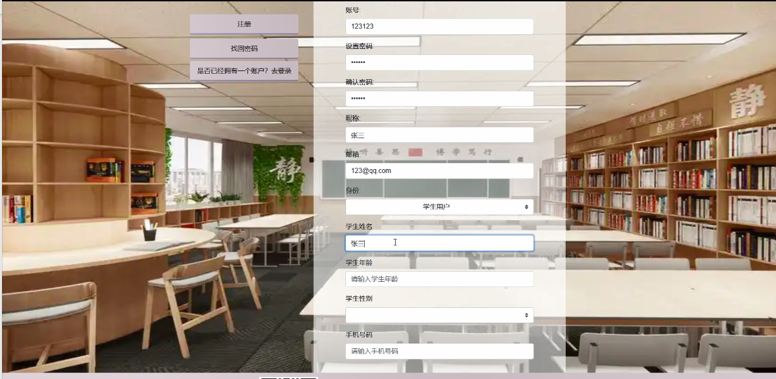This screenshot has width=776, height=379.
Task: Open the 找回密码 option
Action: tap(244, 48)
